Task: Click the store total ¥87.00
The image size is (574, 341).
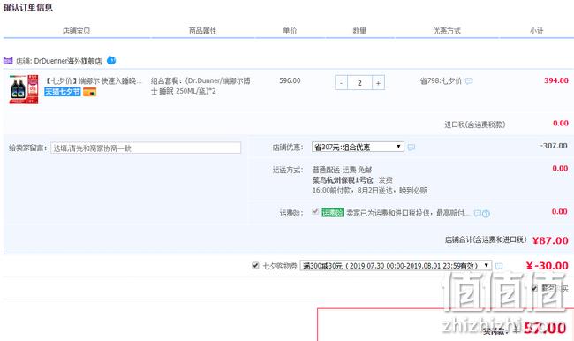Action: click(x=550, y=240)
